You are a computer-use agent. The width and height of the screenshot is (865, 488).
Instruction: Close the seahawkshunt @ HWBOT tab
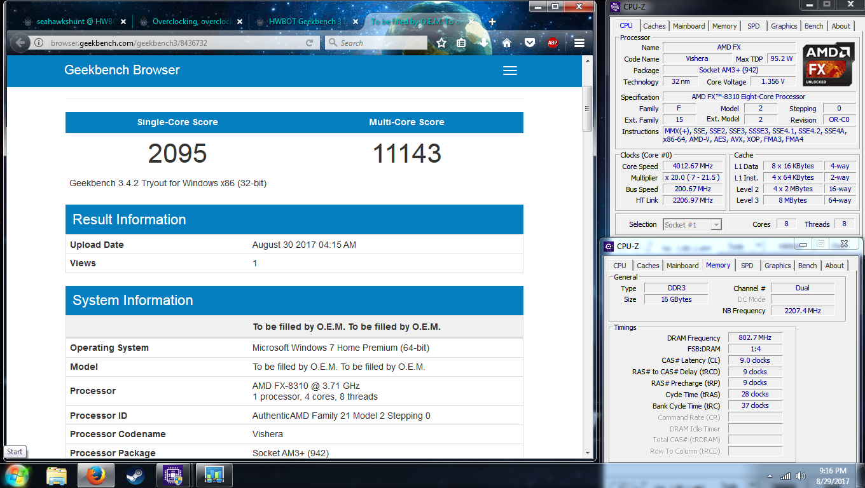click(123, 21)
